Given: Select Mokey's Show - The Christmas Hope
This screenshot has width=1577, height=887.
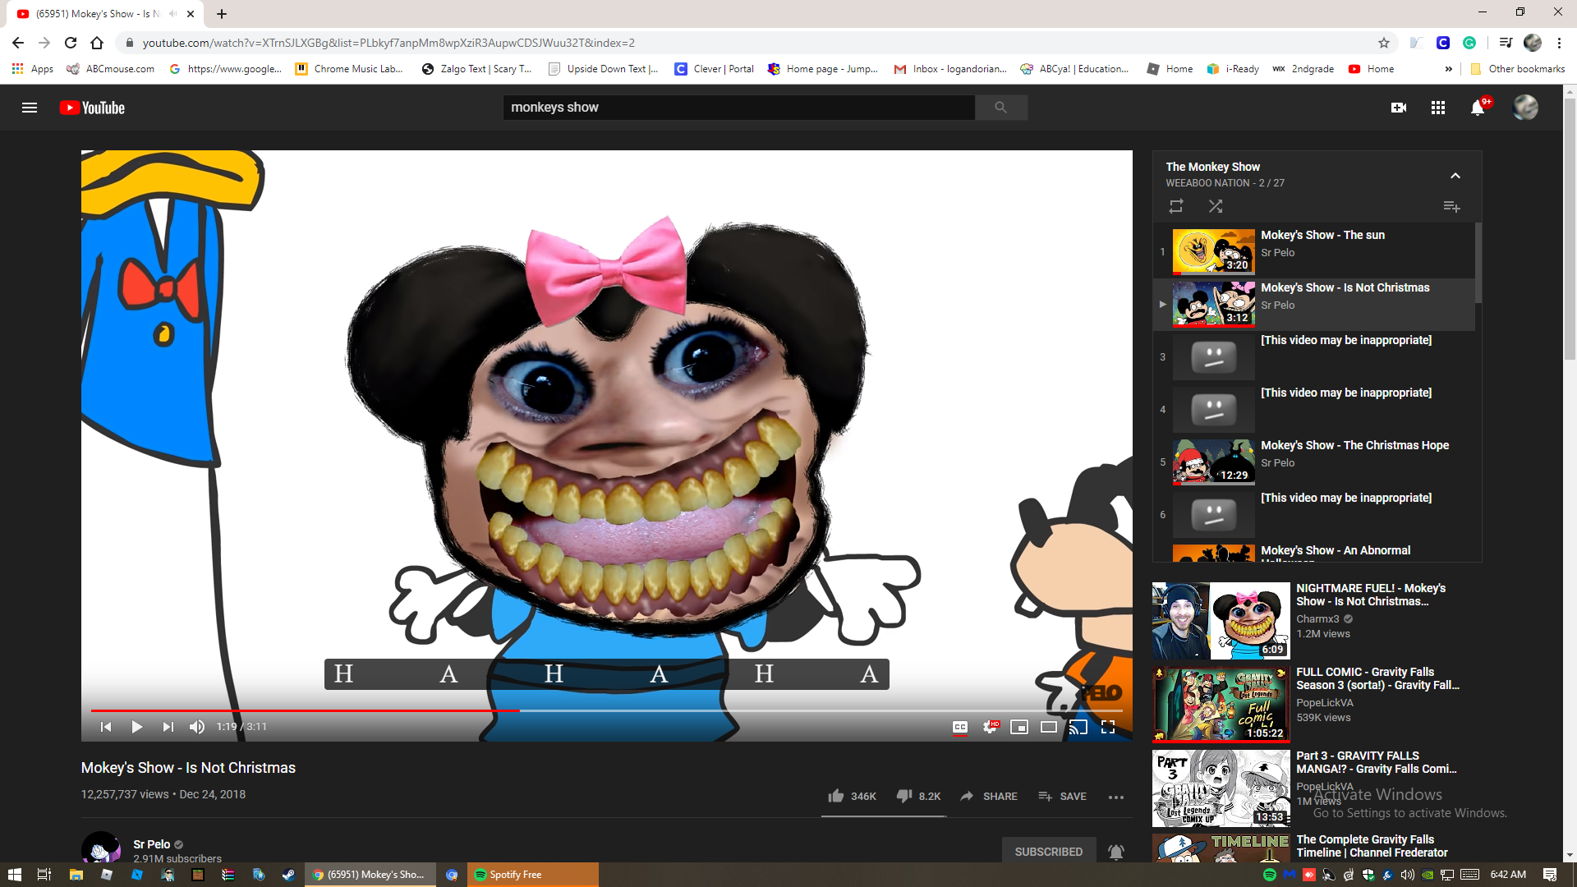Looking at the screenshot, I should 1313,462.
